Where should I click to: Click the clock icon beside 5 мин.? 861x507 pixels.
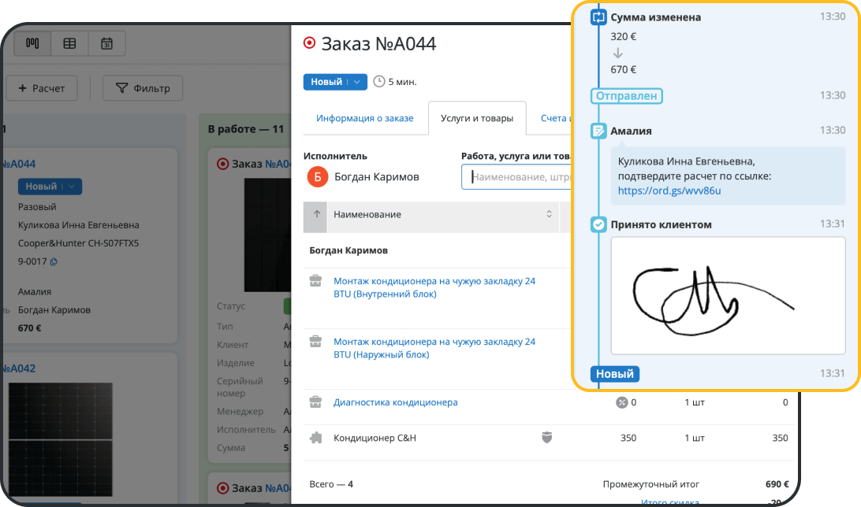tap(379, 82)
